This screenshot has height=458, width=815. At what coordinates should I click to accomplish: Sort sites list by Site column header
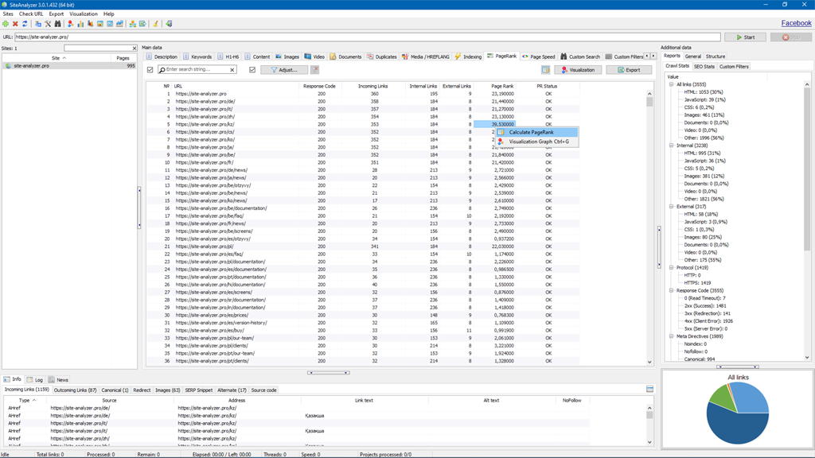pos(58,58)
